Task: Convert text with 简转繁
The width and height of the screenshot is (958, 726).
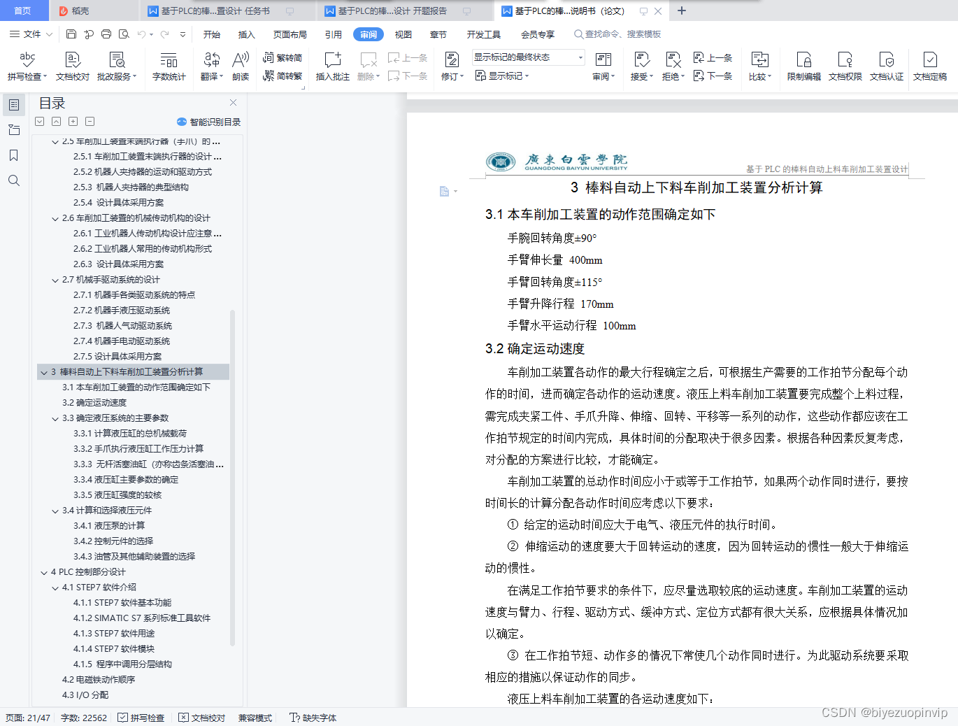Action: [283, 76]
